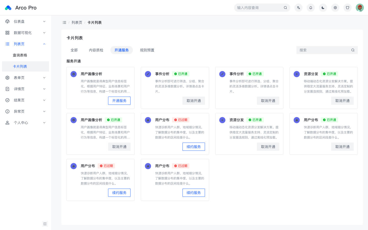Click the dashboard icon beside 仪表盘
The height and width of the screenshot is (230, 368).
coord(7,21)
